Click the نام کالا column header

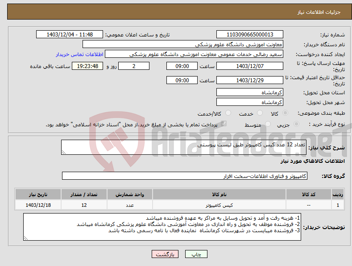point(219,194)
